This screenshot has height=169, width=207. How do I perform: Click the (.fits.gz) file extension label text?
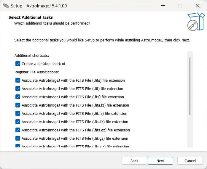click(76, 130)
